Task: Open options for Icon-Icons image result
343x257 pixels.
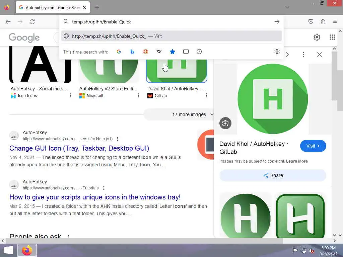Action: (x=70, y=95)
